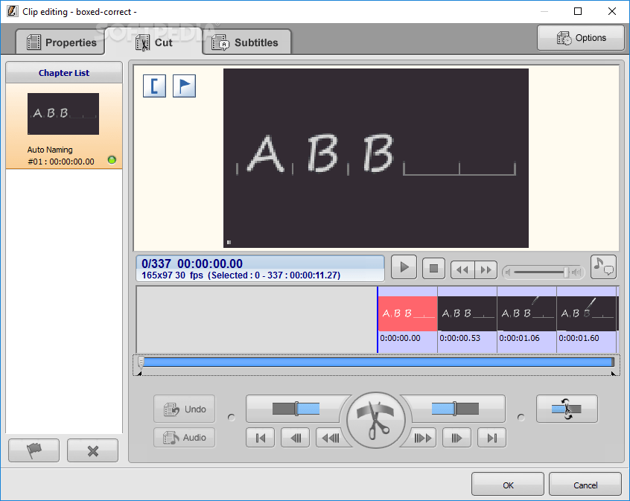Open the Options dialog
The height and width of the screenshot is (501, 630).
581,37
